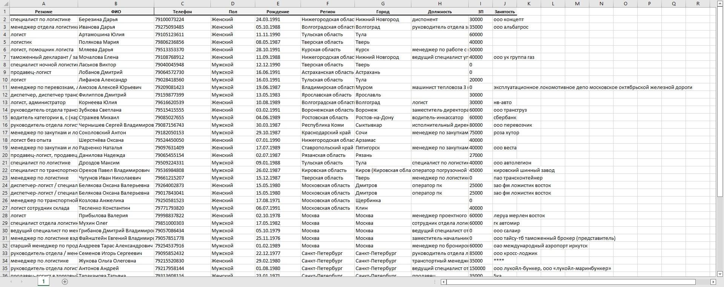Select phone cell 79275093485
Viewport: 724px width, 287px height.
[183, 27]
